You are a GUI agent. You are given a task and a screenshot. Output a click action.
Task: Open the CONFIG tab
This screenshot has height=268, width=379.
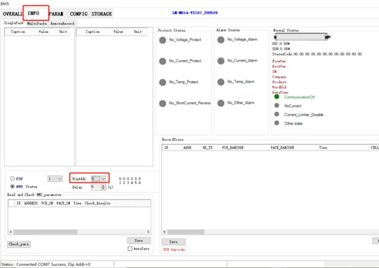(79, 14)
